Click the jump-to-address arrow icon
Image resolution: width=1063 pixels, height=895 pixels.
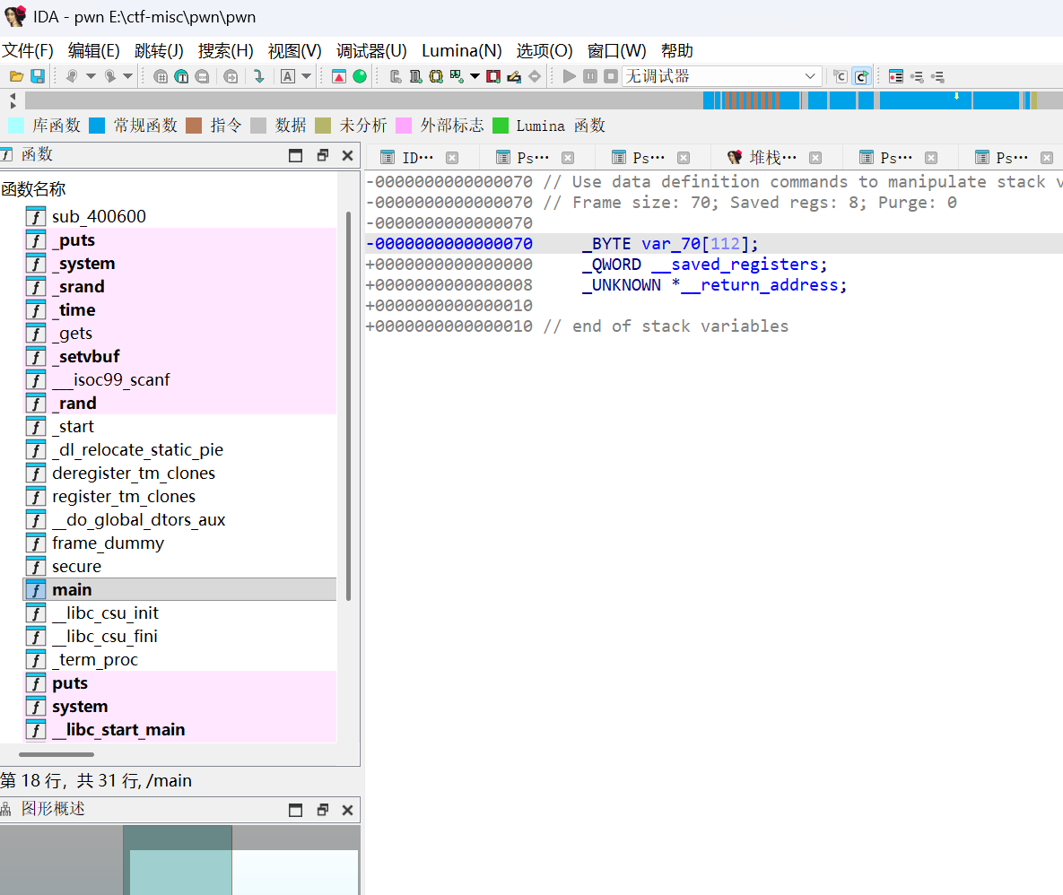click(x=259, y=76)
